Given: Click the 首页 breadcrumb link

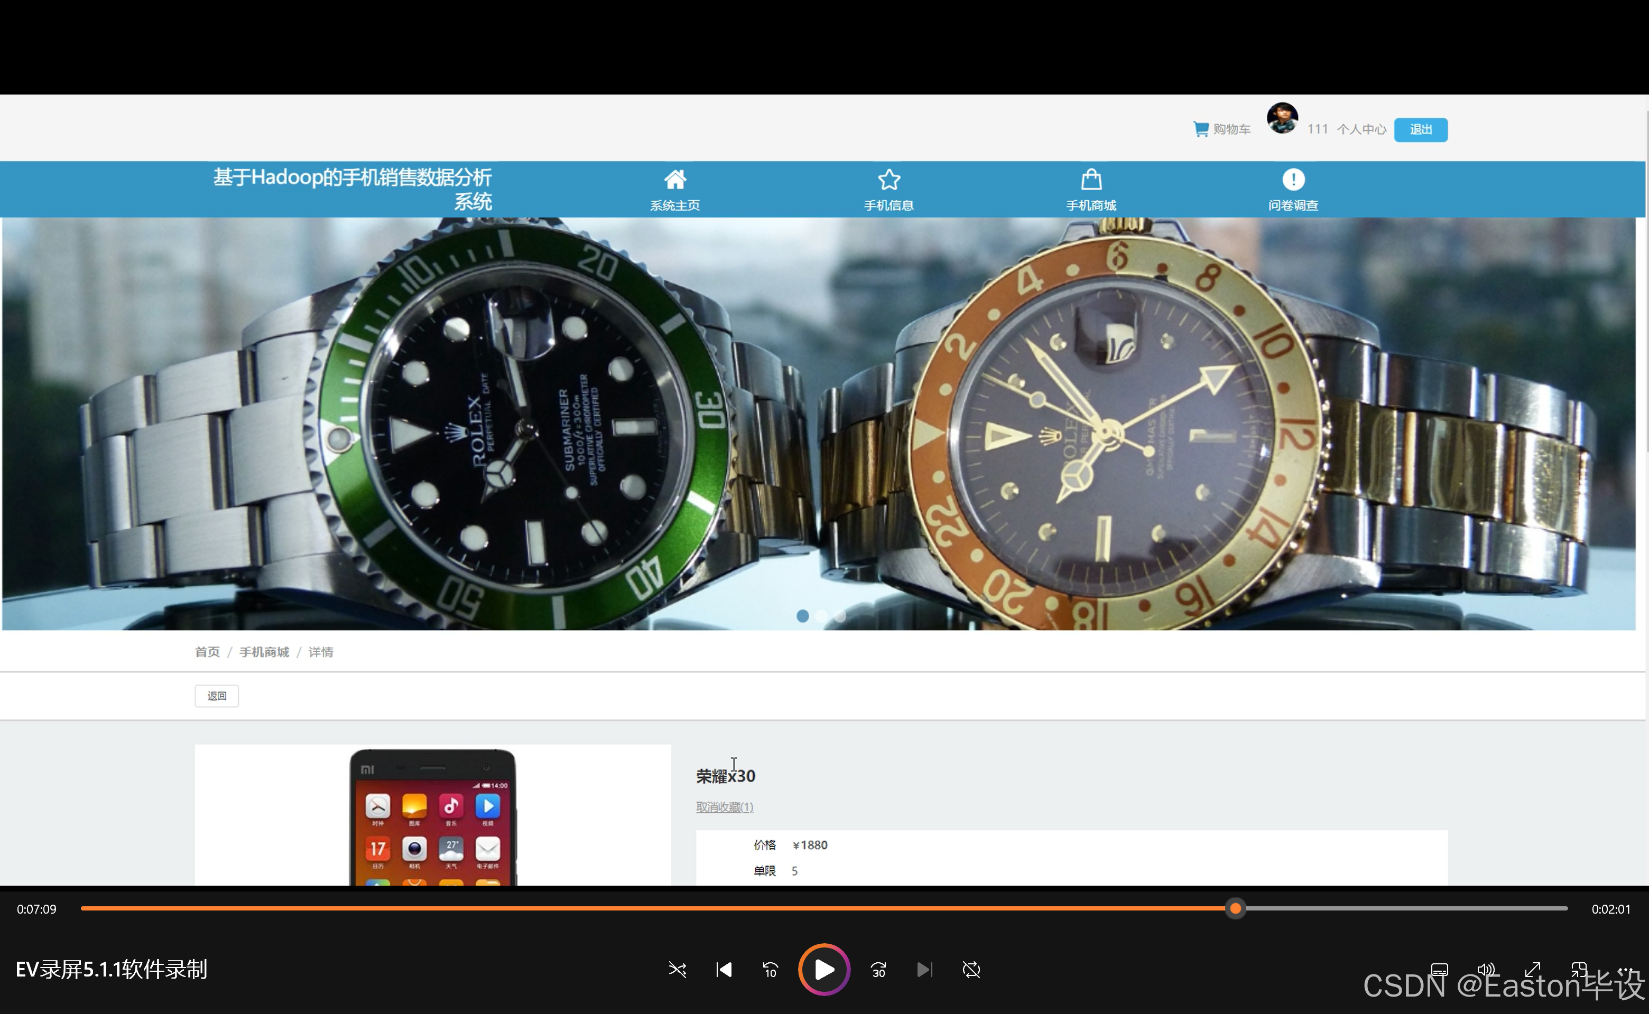Looking at the screenshot, I should click(207, 652).
